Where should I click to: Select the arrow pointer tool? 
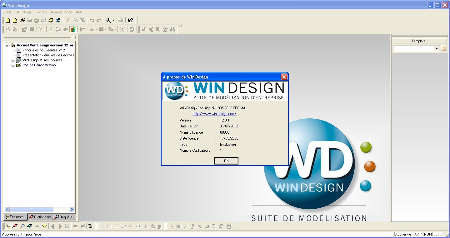coord(41,30)
